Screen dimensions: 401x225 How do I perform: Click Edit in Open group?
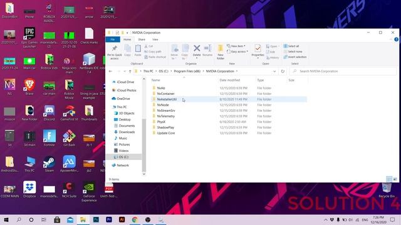coord(271,52)
